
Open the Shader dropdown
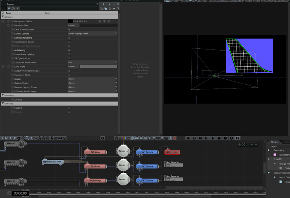pyautogui.click(x=92, y=79)
